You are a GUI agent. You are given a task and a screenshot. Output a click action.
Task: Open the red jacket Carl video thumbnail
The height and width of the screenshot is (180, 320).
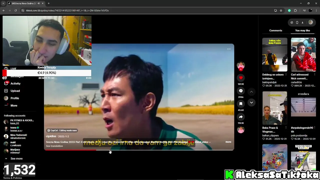coord(303,54)
